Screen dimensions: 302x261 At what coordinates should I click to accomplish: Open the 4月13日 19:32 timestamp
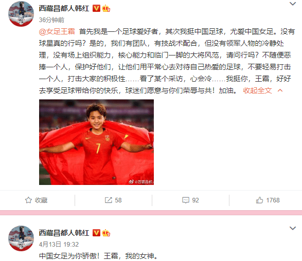coord(59,244)
